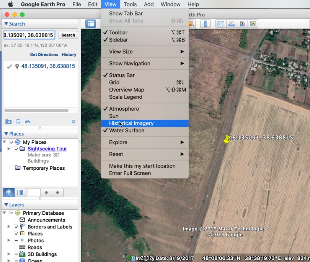Click the pin icon in search result row
310x262 pixels.
(17, 67)
